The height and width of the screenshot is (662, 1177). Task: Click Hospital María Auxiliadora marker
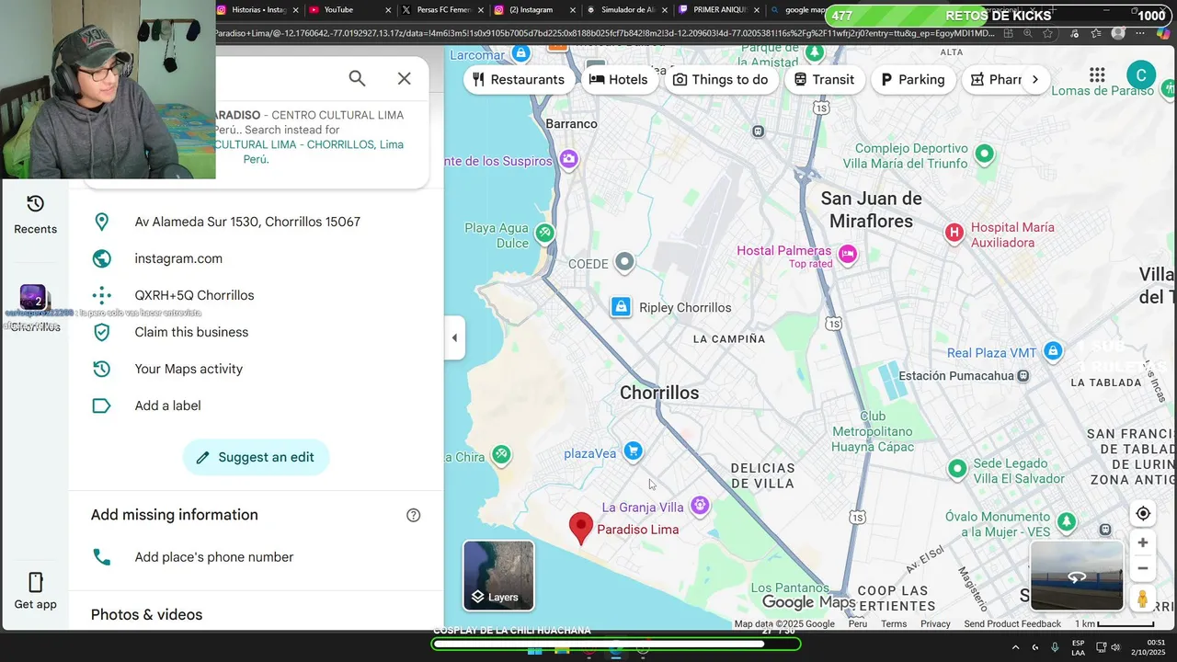click(954, 233)
